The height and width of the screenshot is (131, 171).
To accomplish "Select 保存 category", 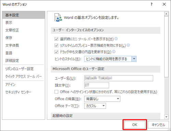I will coord(24,38).
